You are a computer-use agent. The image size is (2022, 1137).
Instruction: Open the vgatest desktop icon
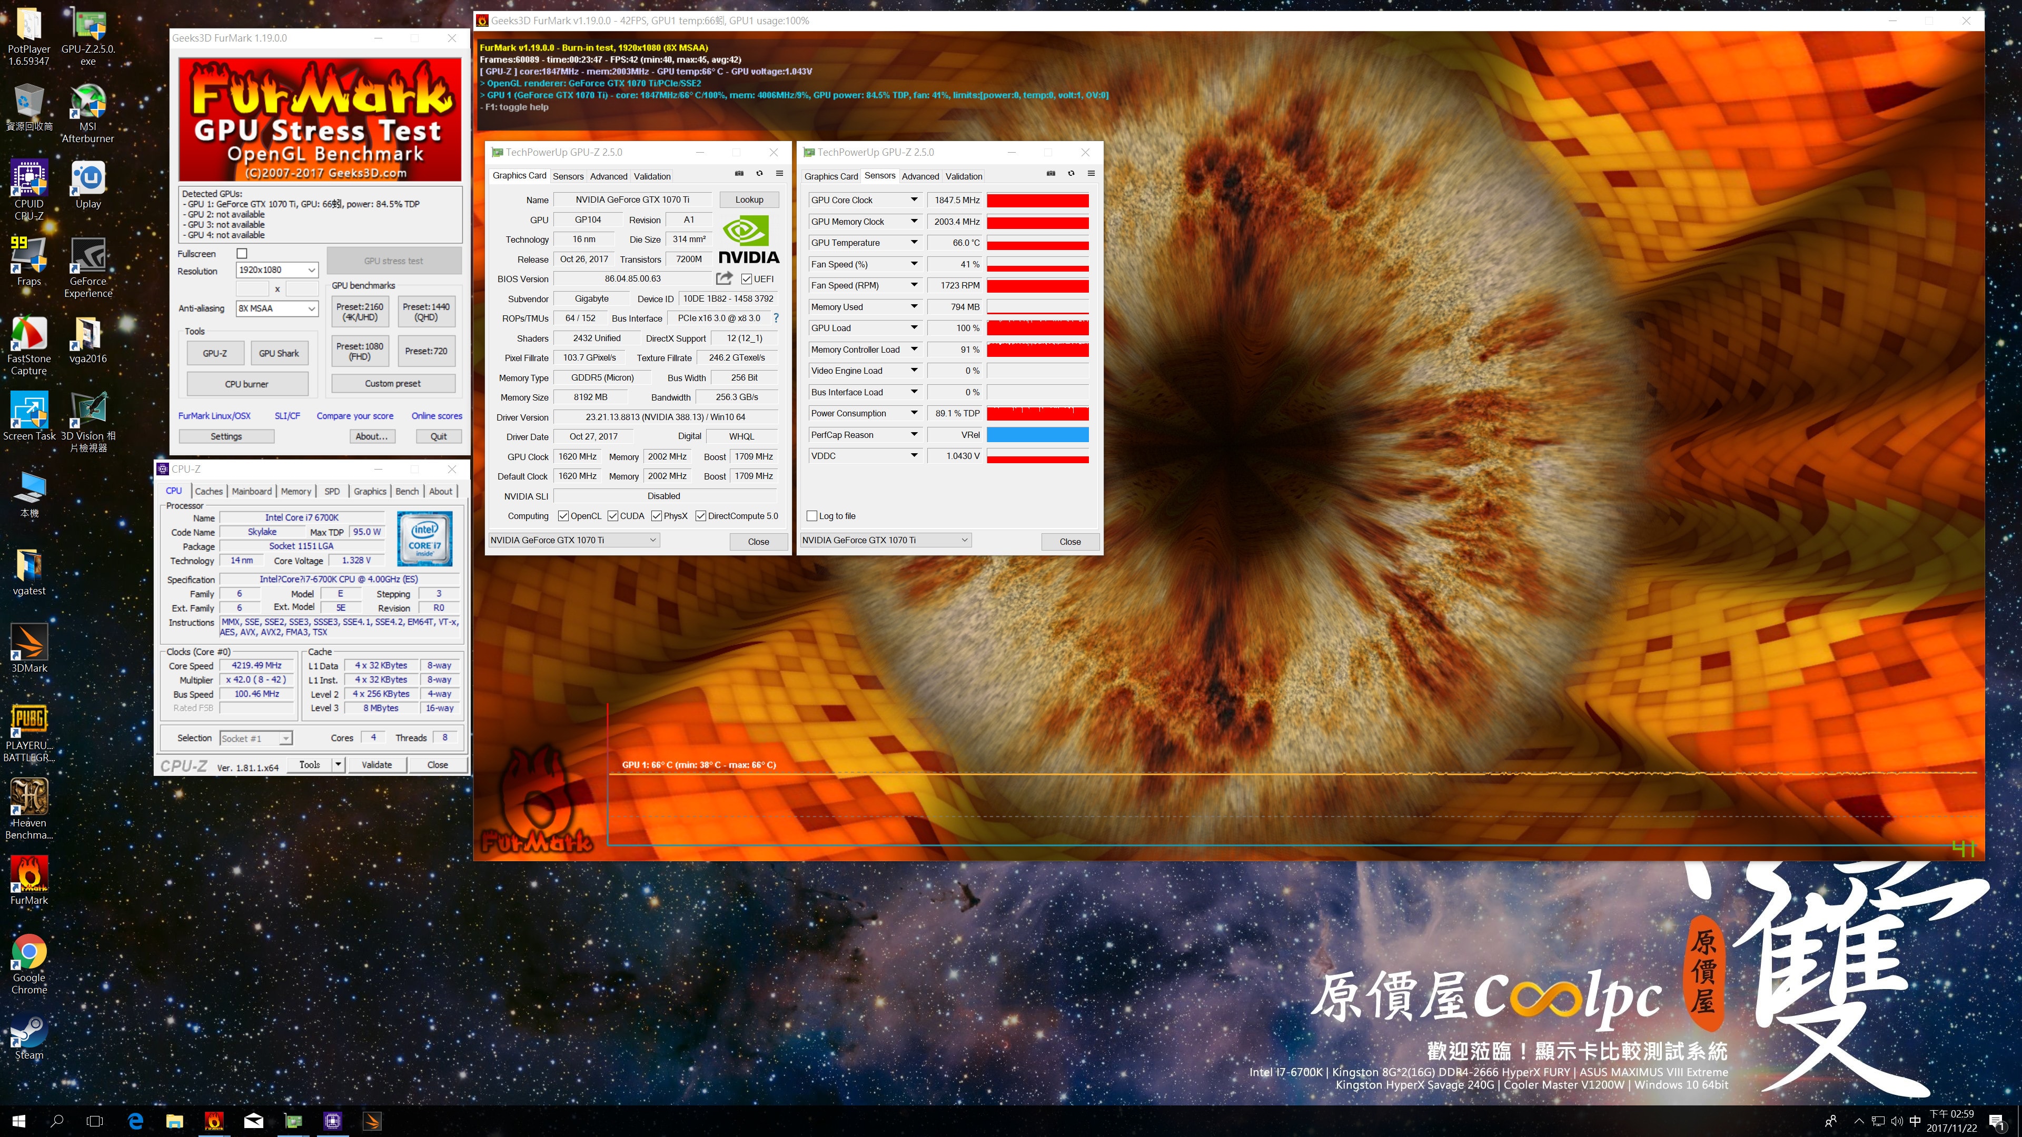(x=29, y=572)
